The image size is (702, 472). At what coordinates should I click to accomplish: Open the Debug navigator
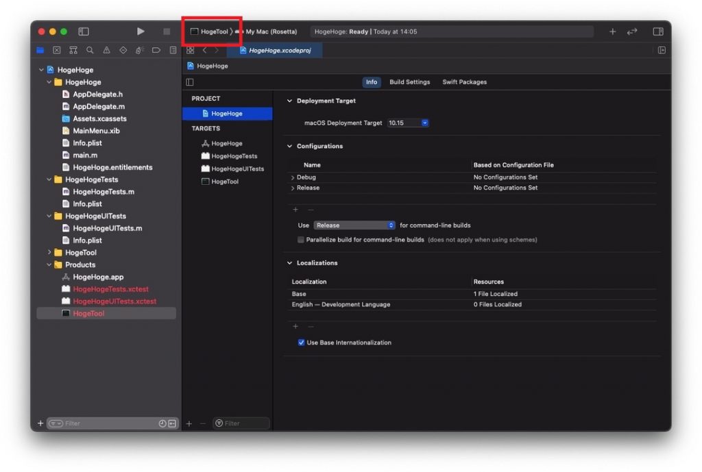[140, 50]
